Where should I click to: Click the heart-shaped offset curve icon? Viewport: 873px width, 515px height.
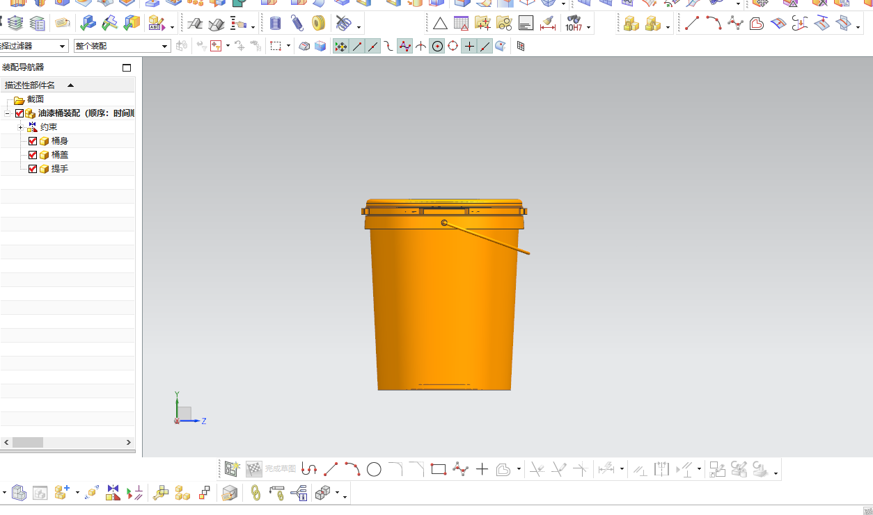click(757, 24)
